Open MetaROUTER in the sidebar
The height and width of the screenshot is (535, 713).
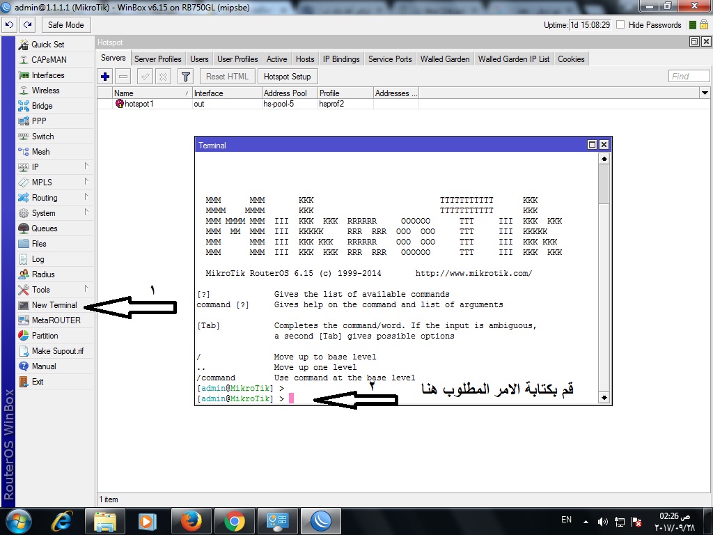coord(56,320)
